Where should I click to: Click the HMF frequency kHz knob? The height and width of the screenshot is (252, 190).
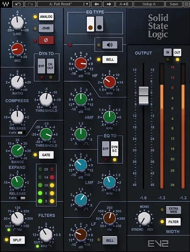(109, 117)
